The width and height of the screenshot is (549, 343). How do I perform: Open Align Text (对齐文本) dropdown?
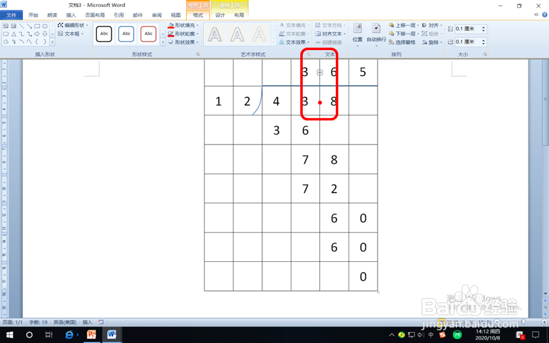(x=330, y=34)
